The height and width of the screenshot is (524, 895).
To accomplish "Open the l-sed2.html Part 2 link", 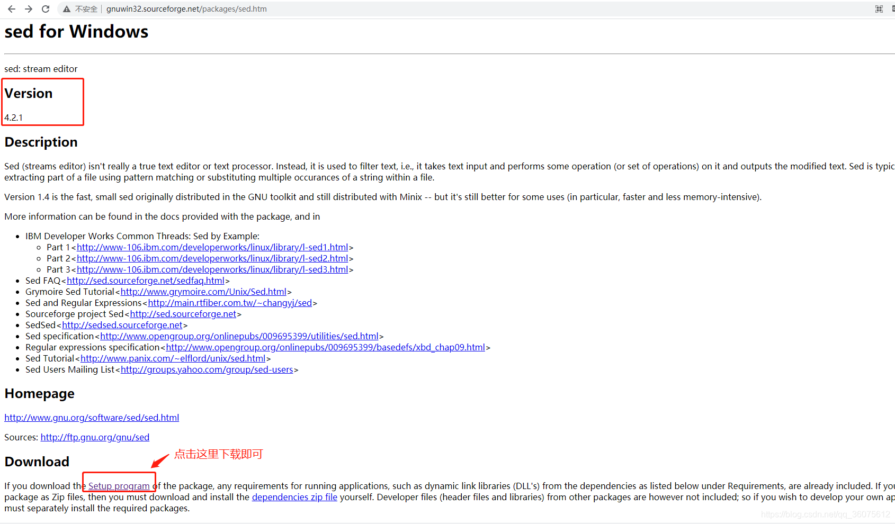I will pos(212,258).
